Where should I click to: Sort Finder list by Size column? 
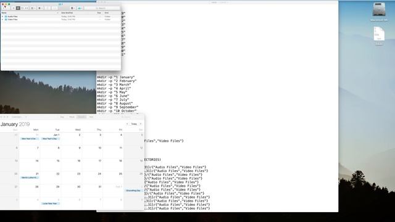tap(99, 13)
